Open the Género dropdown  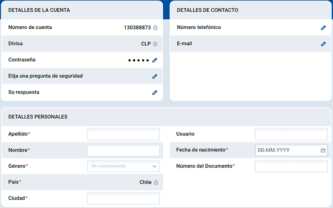[x=123, y=166]
